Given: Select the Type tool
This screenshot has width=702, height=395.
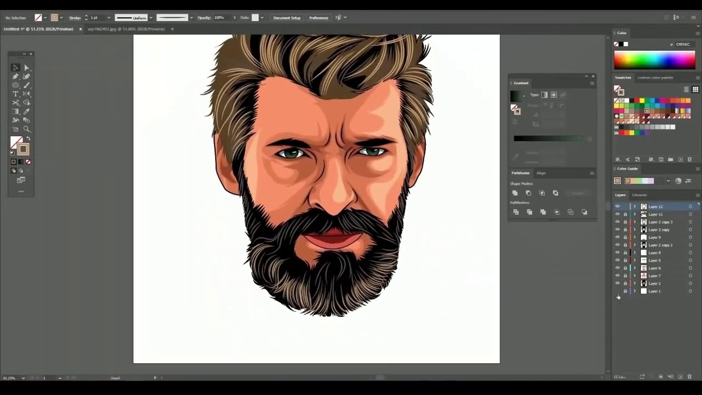Looking at the screenshot, I should (15, 94).
